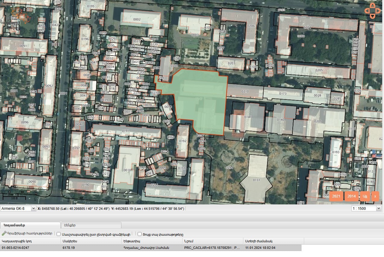Click the Մակերես column header
The width and height of the screenshot is (384, 257).
(91, 241)
